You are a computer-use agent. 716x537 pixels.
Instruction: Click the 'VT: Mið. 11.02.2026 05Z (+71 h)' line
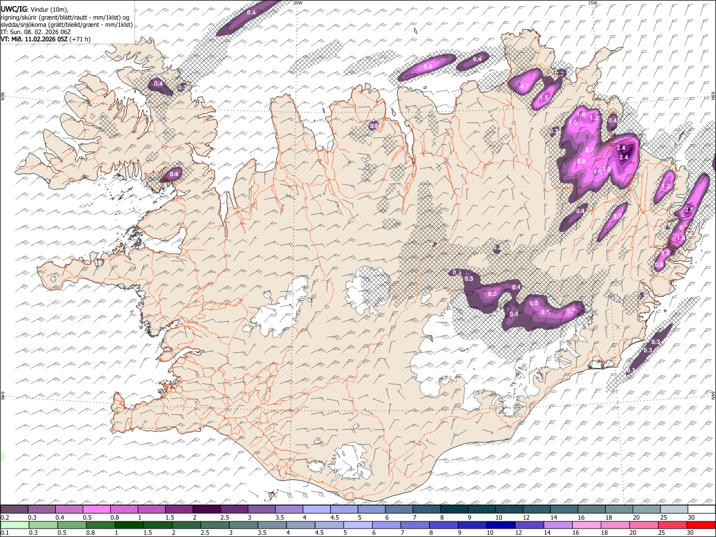[x=46, y=39]
